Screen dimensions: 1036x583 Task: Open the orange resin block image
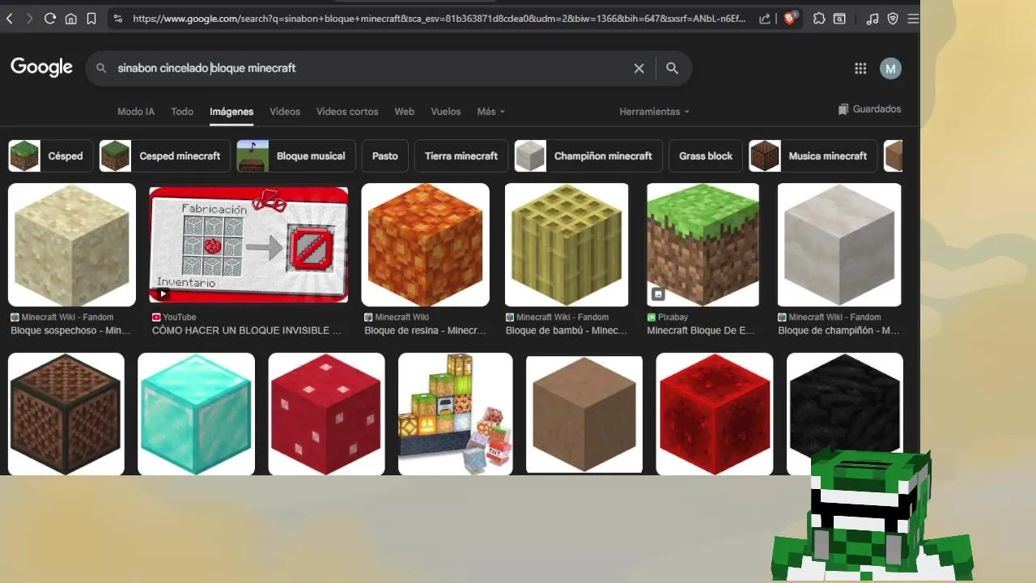[x=425, y=245]
